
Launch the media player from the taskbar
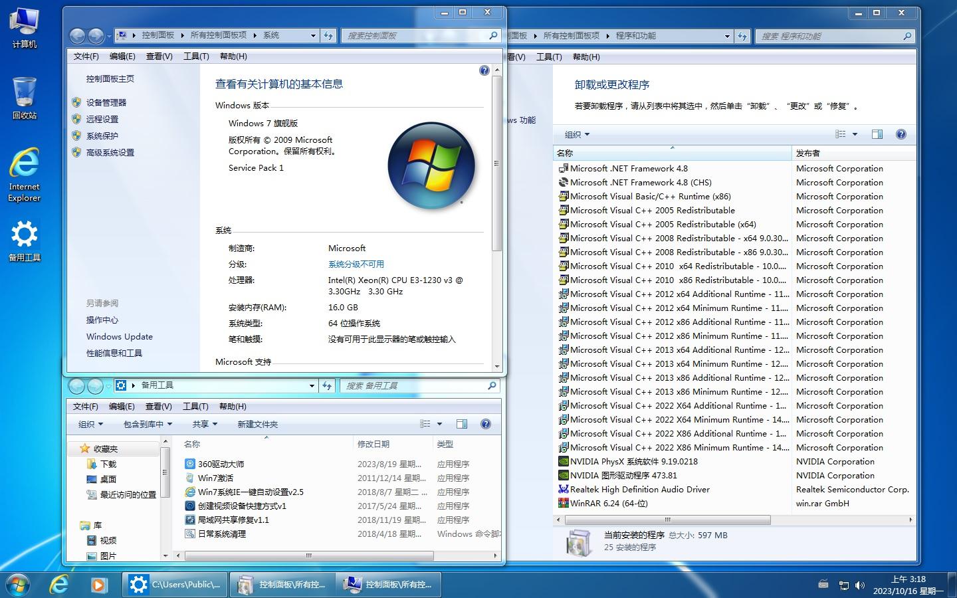coord(98,585)
